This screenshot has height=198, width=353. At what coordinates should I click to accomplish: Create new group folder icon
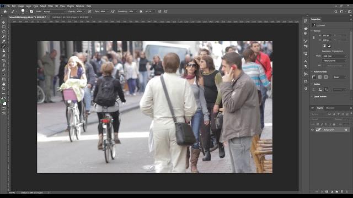(337, 192)
